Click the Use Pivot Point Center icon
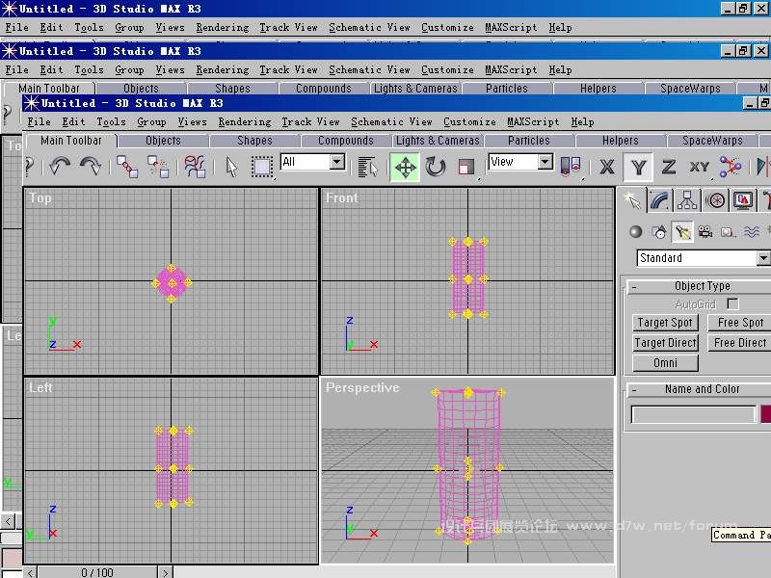 (571, 167)
